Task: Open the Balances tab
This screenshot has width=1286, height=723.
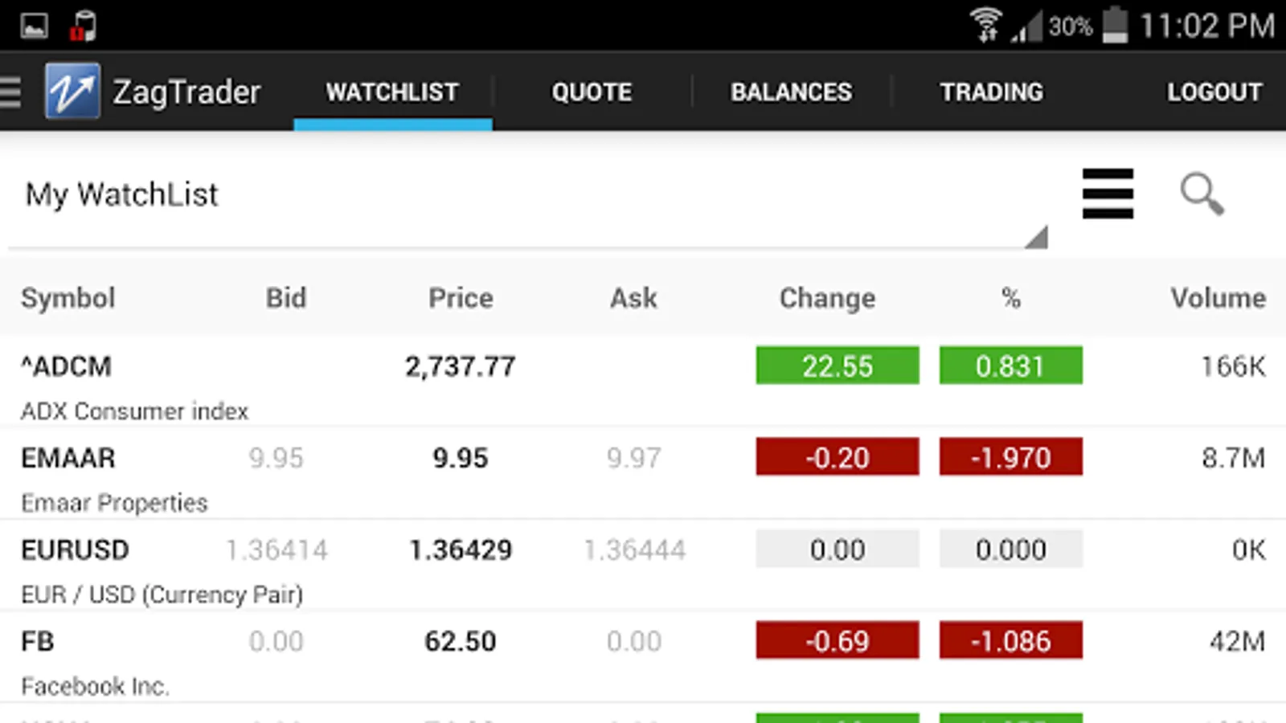Action: [791, 92]
